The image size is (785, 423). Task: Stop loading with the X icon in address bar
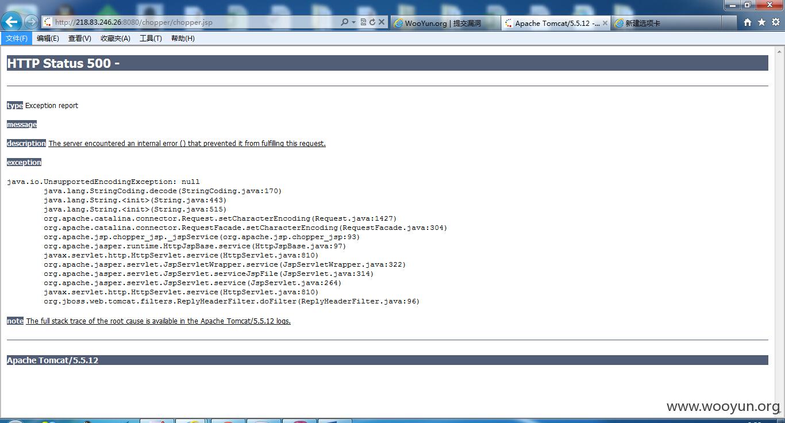pyautogui.click(x=381, y=22)
